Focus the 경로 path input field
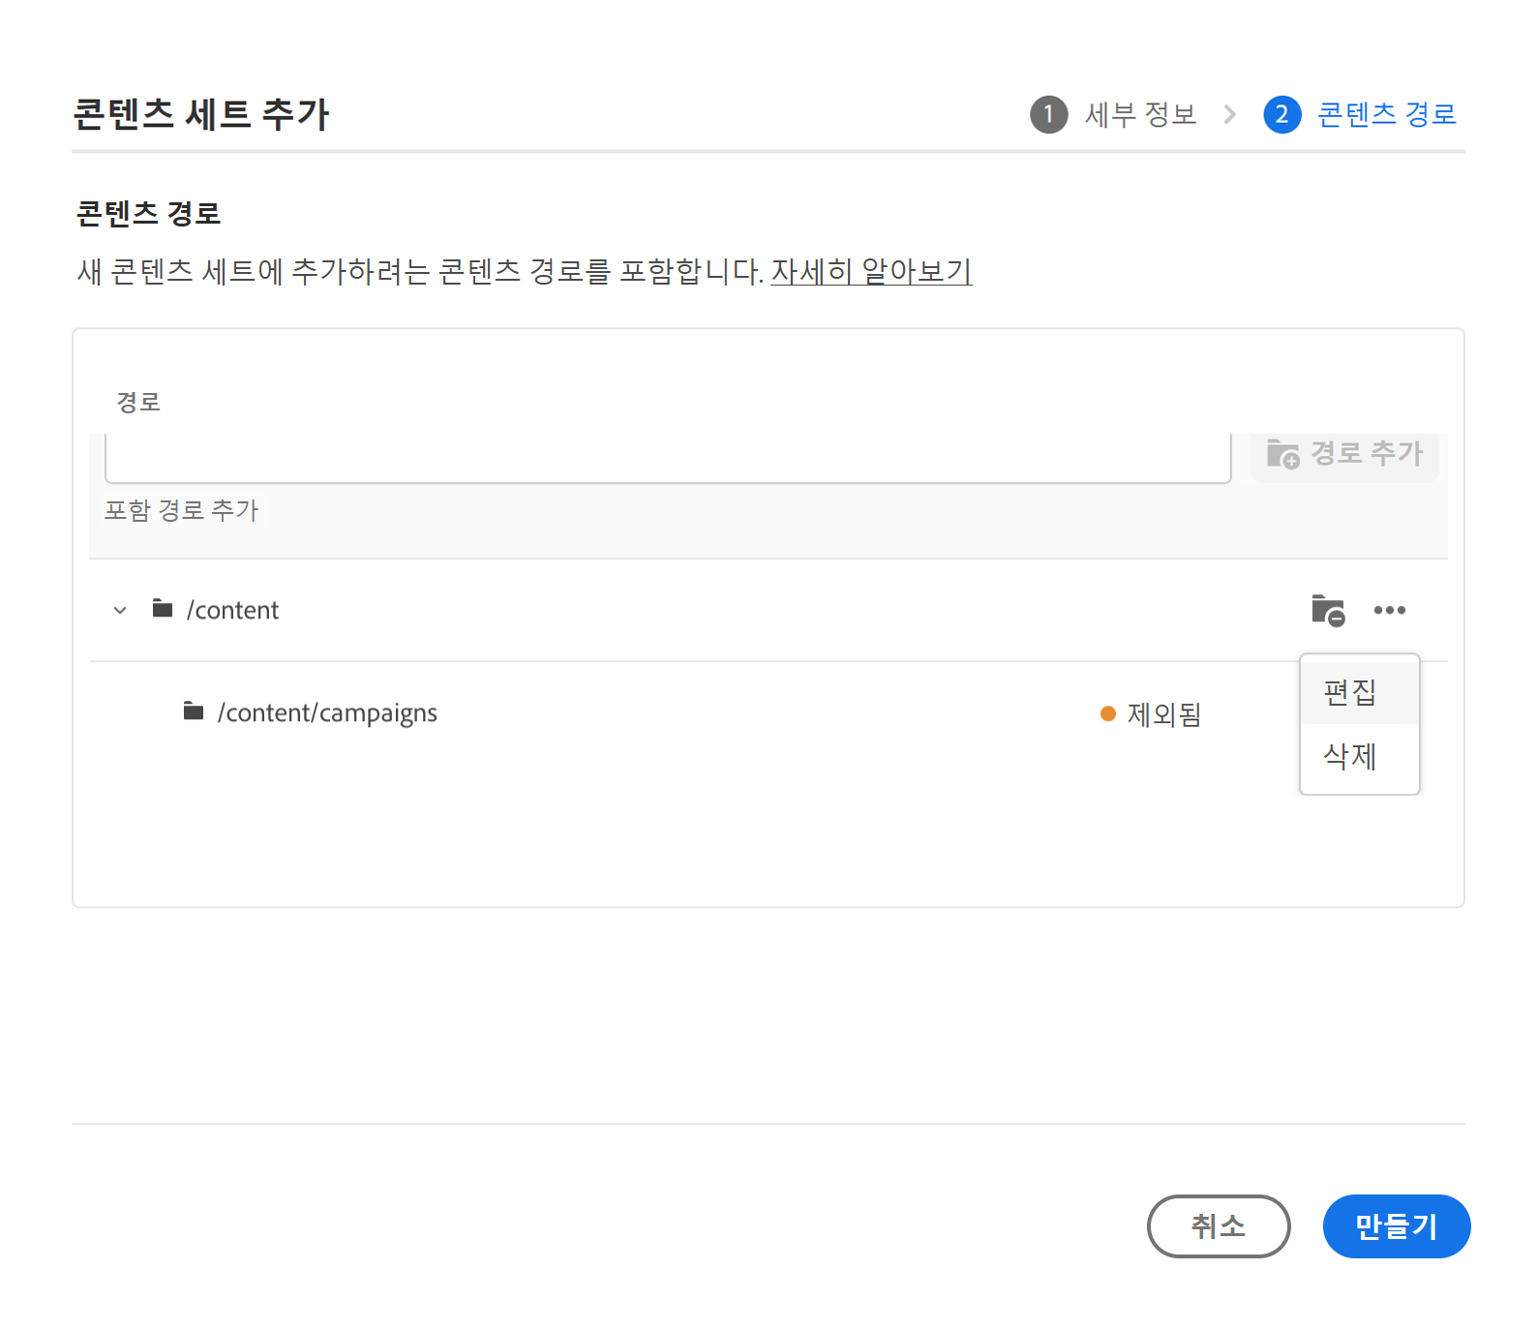 (x=667, y=457)
